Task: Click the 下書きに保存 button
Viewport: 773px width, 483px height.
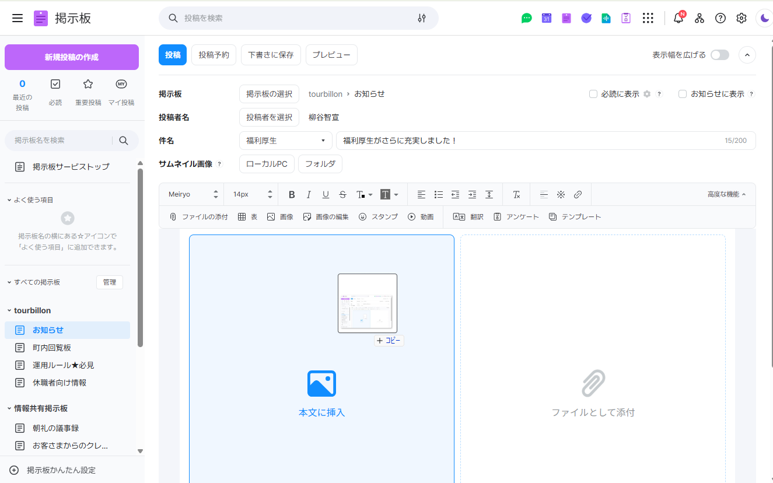Action: pos(271,55)
